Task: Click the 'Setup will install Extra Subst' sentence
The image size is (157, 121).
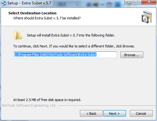Action: click(x=71, y=35)
